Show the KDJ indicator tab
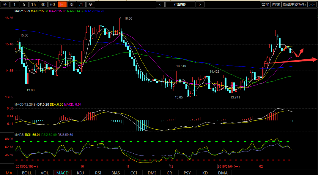Image resolution: width=318 pixels, height=175 pixels. [x=80, y=173]
